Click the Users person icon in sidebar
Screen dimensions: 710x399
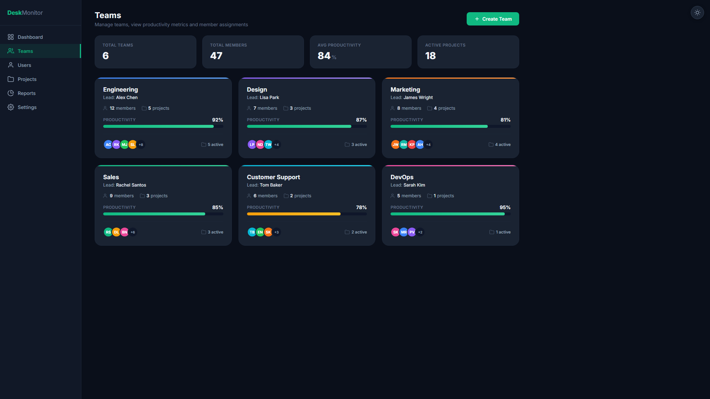point(11,65)
